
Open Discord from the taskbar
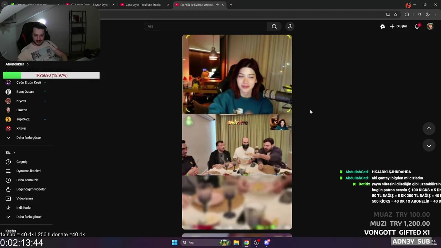coord(267,242)
